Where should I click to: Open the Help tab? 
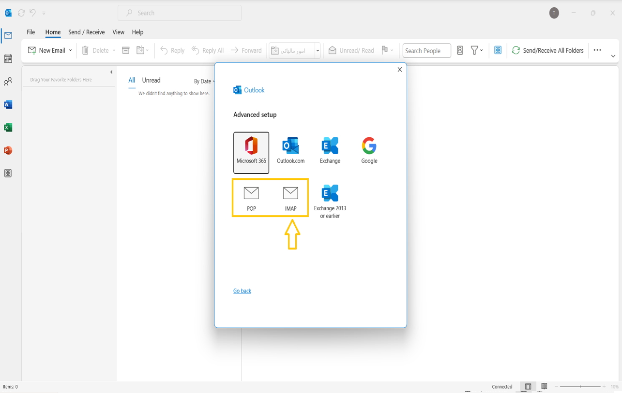pyautogui.click(x=137, y=32)
